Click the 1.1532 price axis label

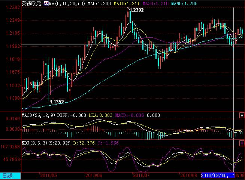click(13, 85)
